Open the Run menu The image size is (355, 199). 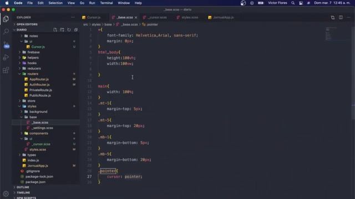[92, 3]
